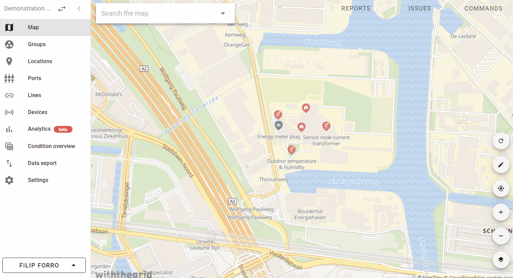Open Analytics beta section

pyautogui.click(x=45, y=129)
